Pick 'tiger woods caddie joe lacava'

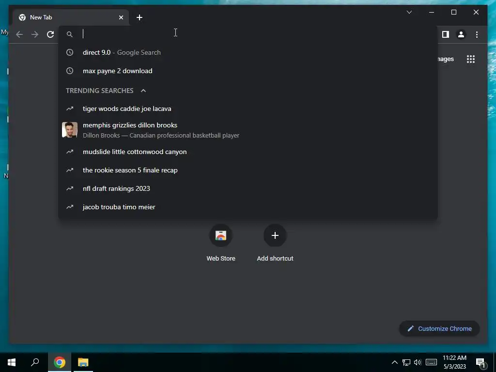coord(248,108)
